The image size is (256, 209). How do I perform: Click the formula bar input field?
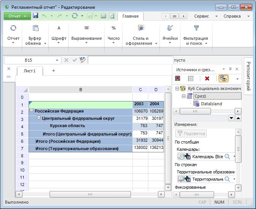[130, 60]
